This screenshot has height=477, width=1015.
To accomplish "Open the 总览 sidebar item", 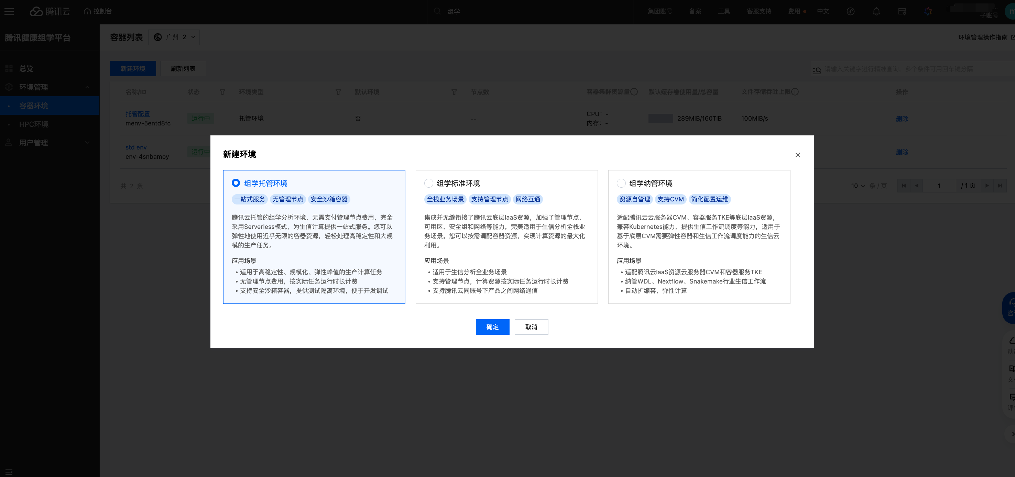I will 26,68.
